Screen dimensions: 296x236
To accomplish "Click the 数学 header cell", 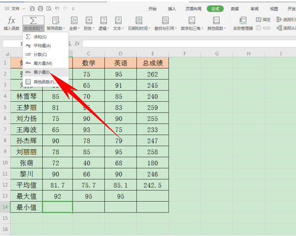I will pyautogui.click(x=89, y=63).
